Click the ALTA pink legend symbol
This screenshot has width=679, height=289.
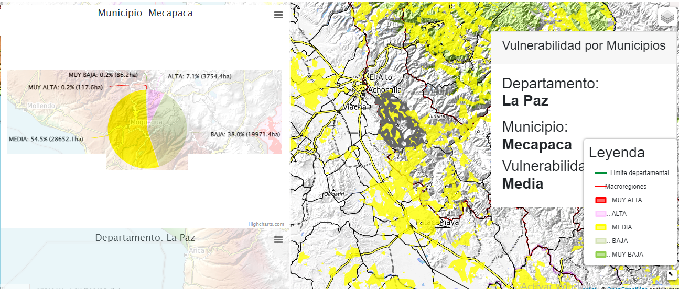pyautogui.click(x=601, y=214)
